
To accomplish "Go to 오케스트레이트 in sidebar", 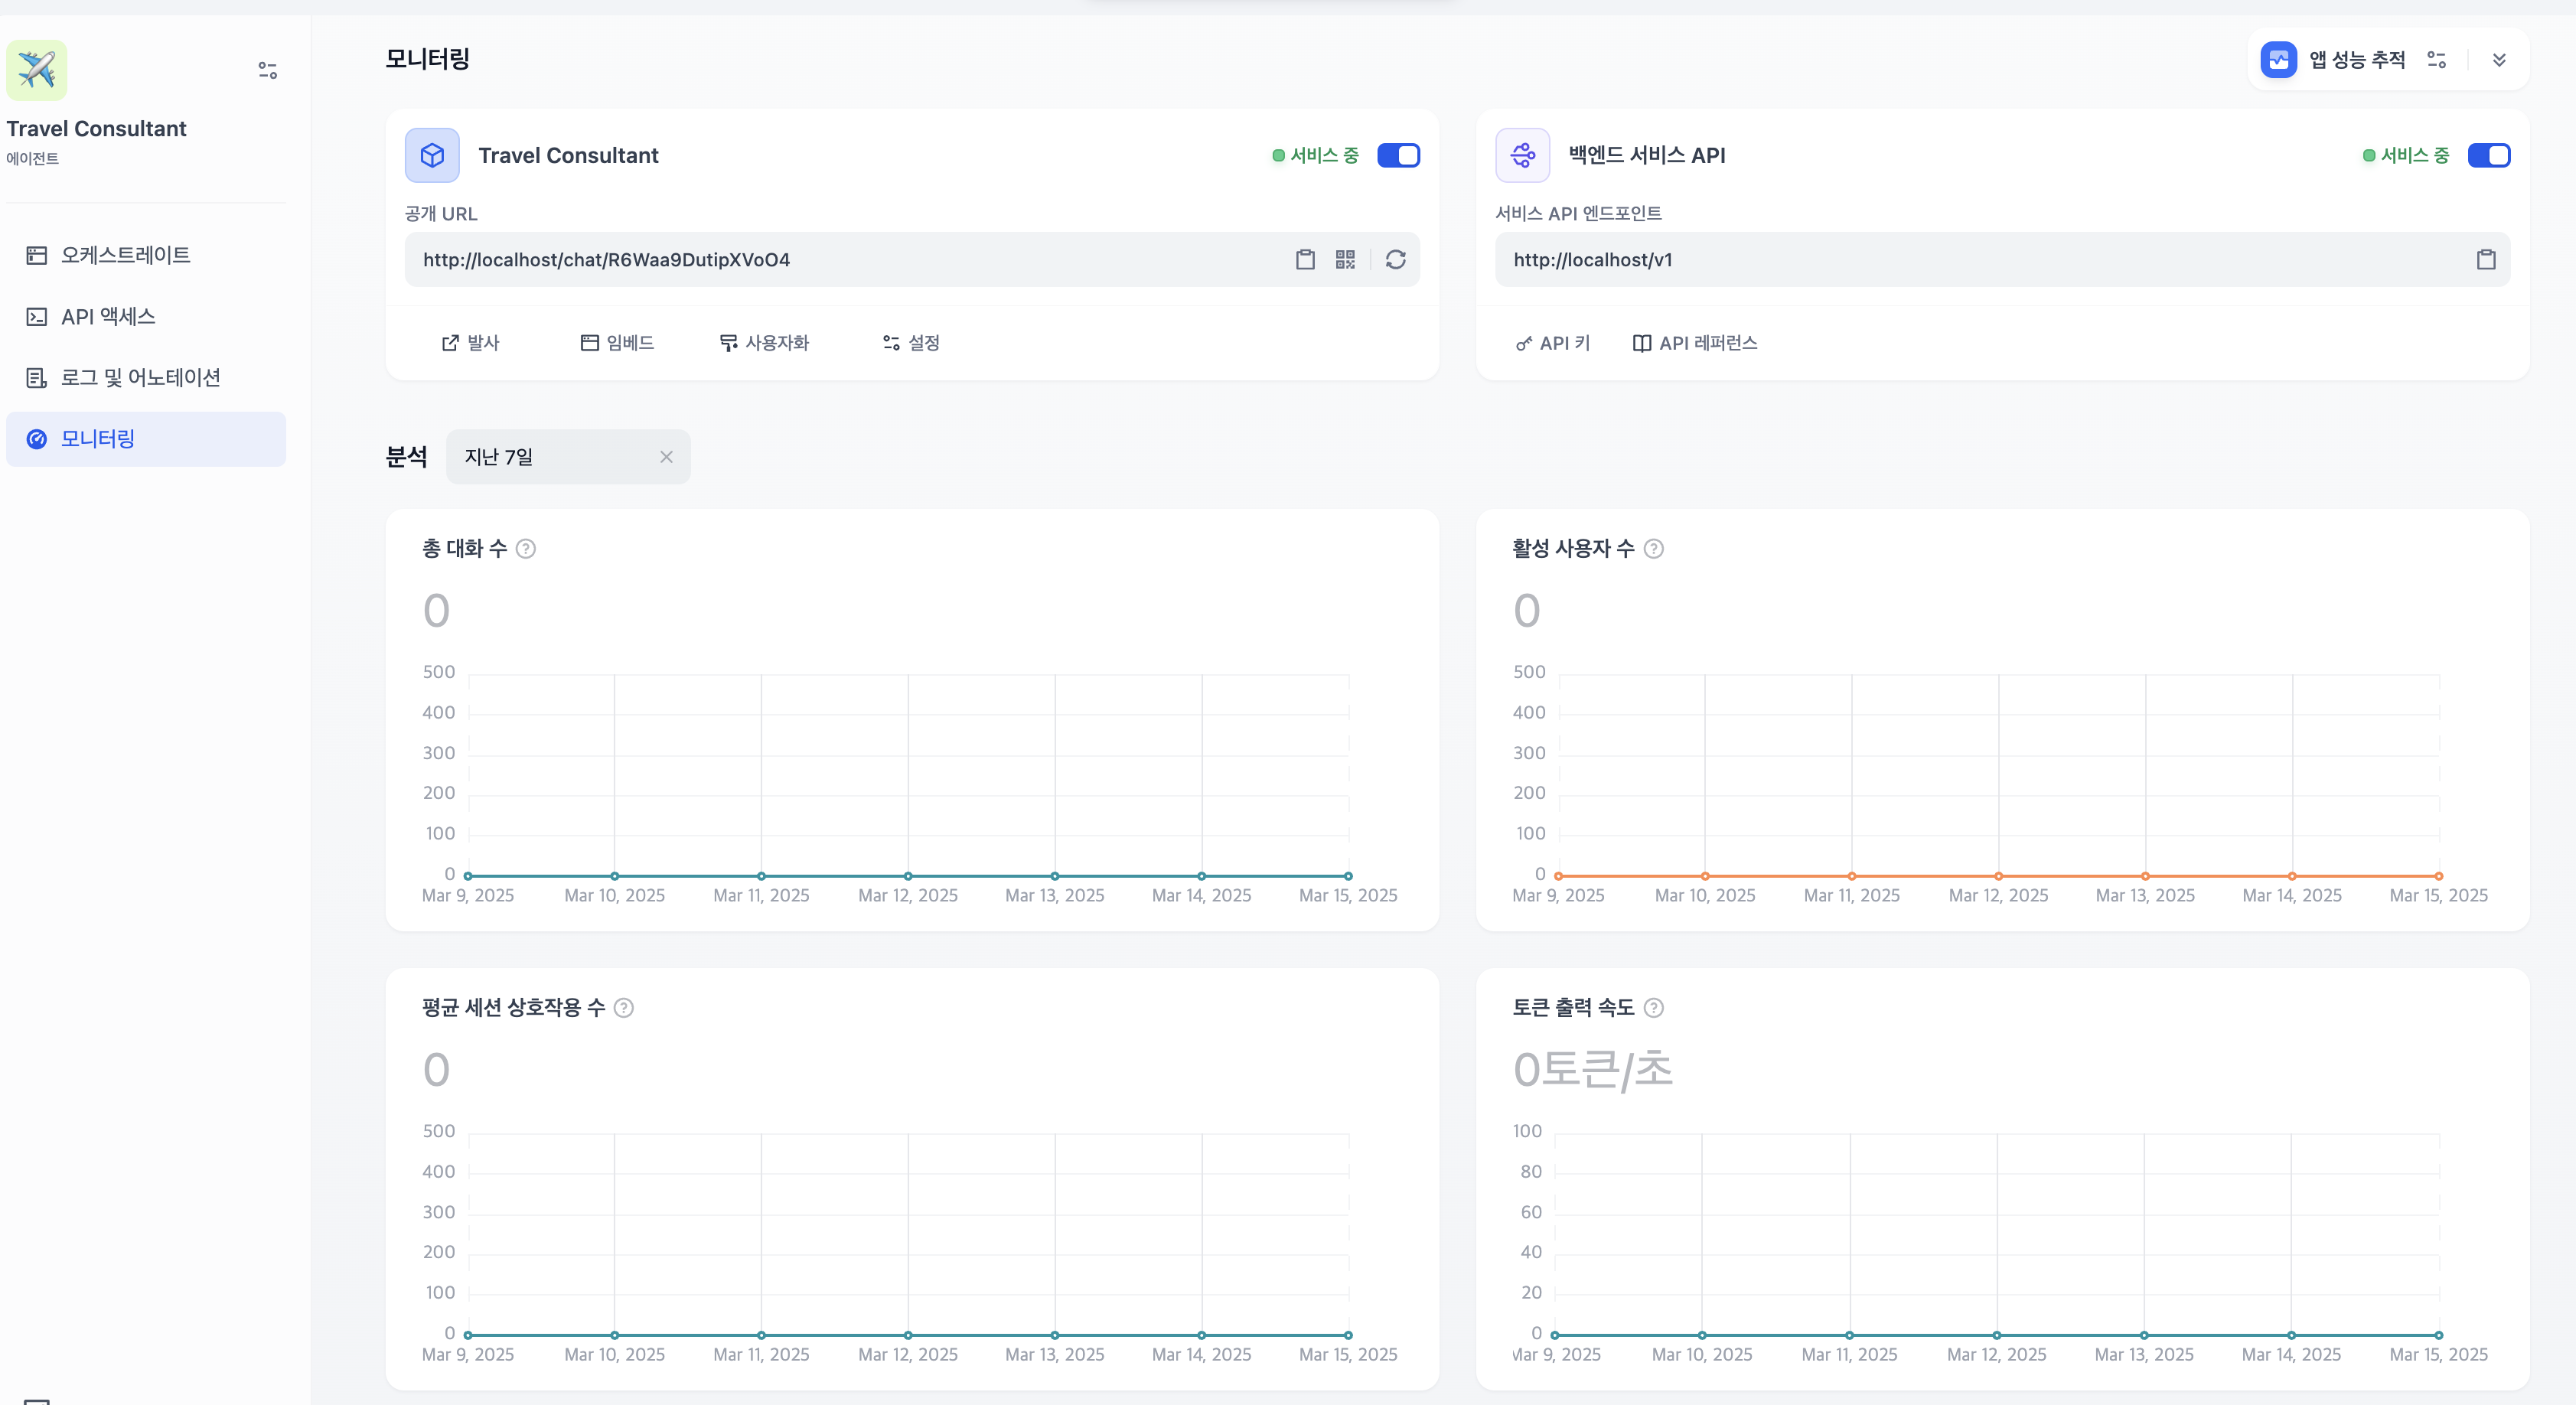I will click(x=125, y=255).
